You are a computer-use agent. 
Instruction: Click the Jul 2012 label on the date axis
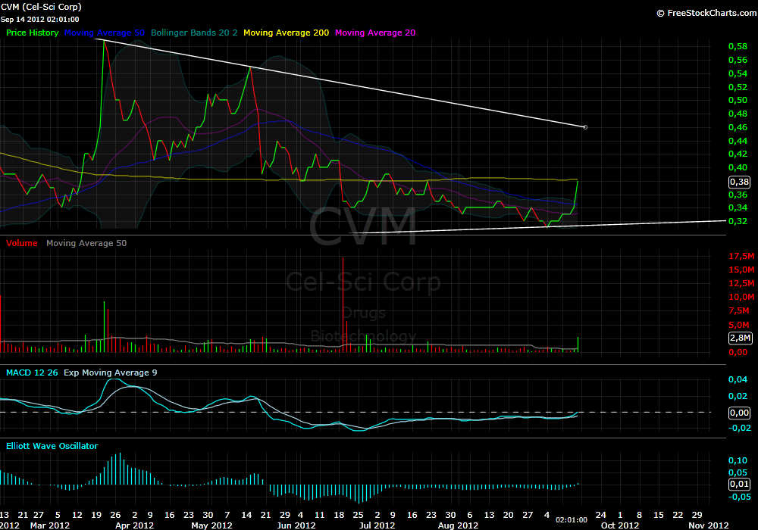pyautogui.click(x=377, y=525)
